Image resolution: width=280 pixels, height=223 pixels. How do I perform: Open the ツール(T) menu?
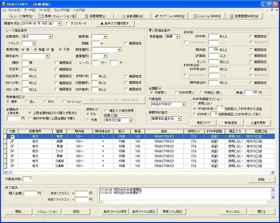tap(45, 10)
